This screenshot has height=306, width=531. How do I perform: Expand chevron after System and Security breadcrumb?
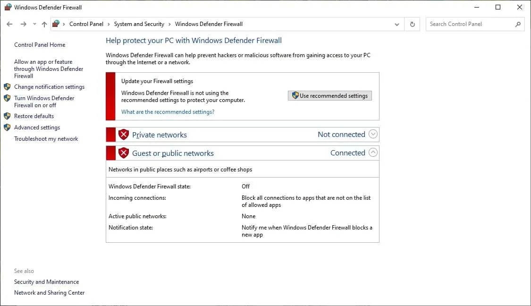[169, 25]
